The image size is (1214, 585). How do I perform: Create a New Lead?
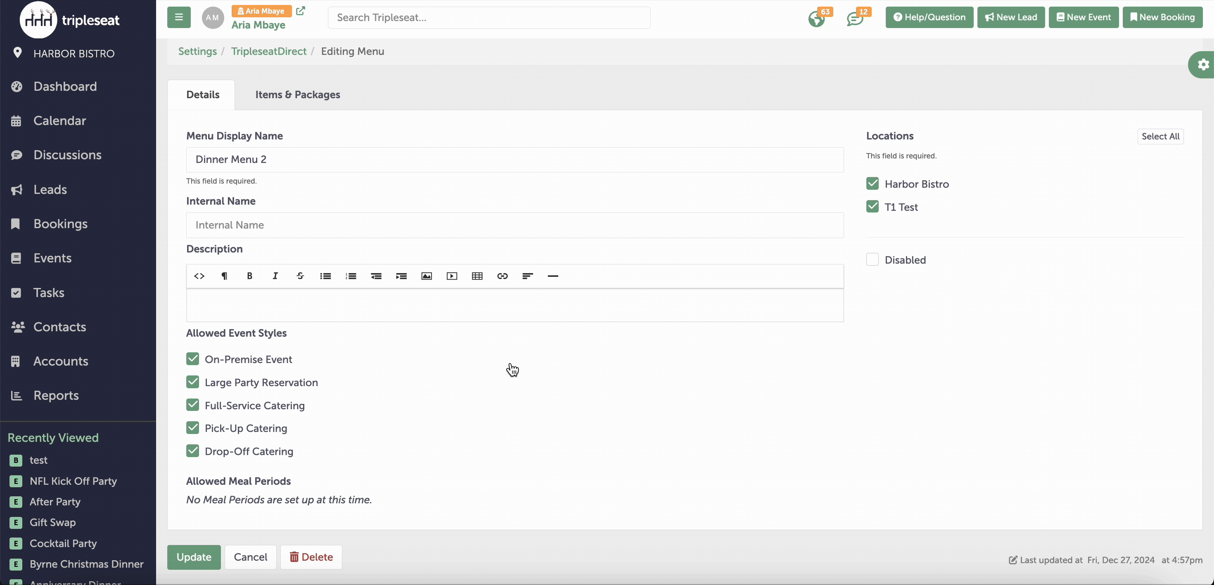pyautogui.click(x=1011, y=17)
